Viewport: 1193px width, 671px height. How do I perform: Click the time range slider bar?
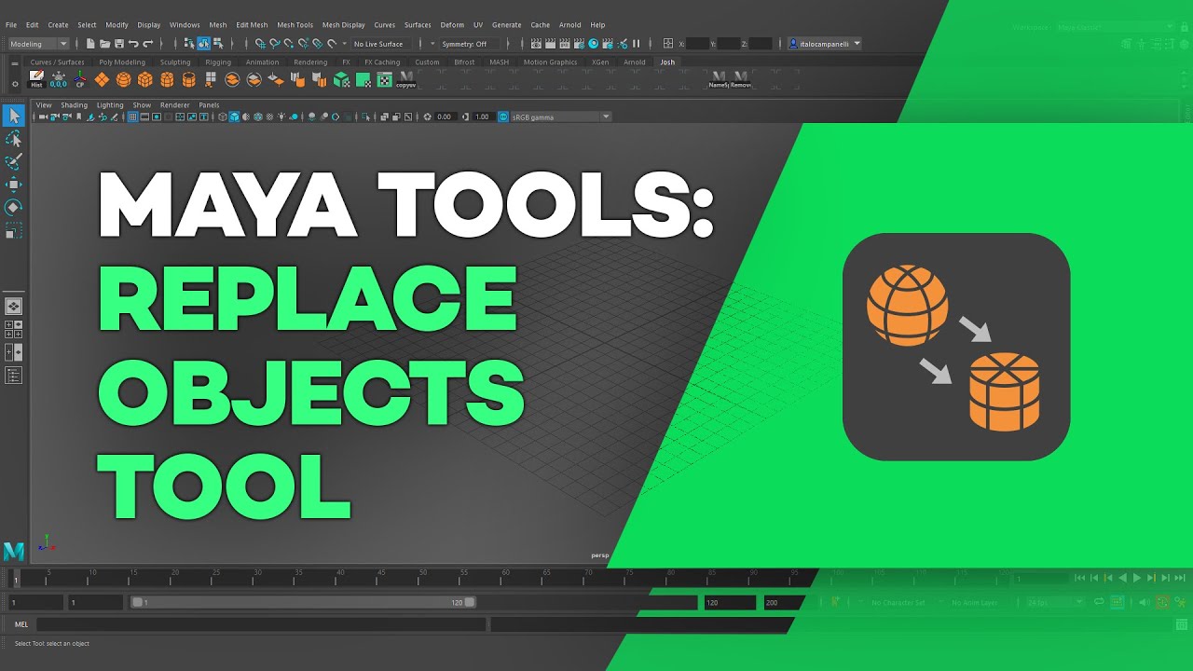[x=304, y=602]
